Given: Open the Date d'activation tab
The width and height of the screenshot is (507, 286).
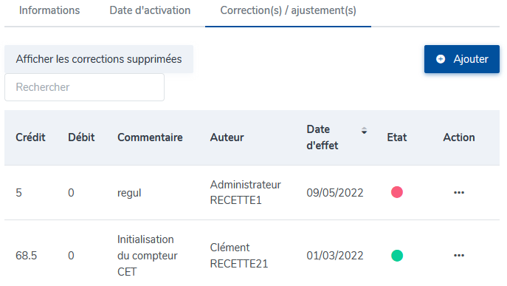Looking at the screenshot, I should click(x=150, y=10).
